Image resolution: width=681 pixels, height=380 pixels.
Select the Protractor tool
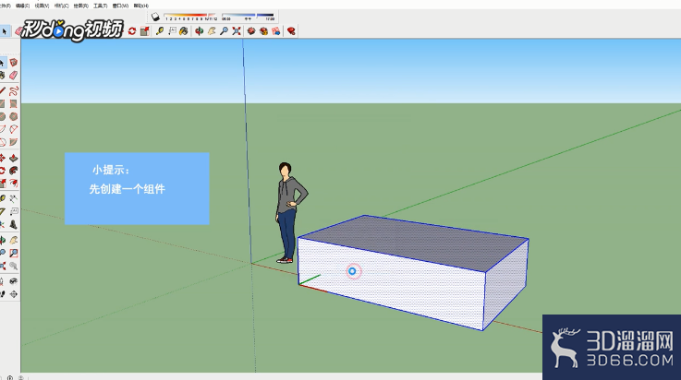click(3, 212)
